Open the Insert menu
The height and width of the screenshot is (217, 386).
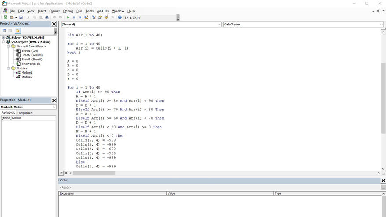click(x=42, y=11)
